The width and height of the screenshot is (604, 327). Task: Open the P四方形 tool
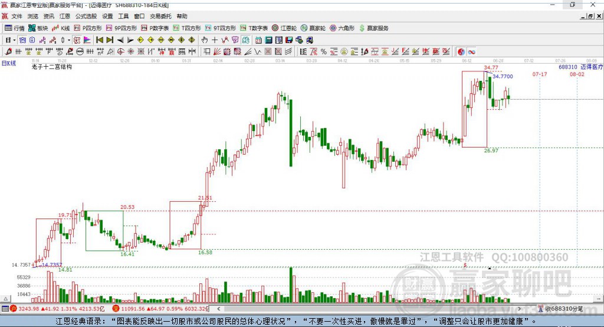click(88, 28)
